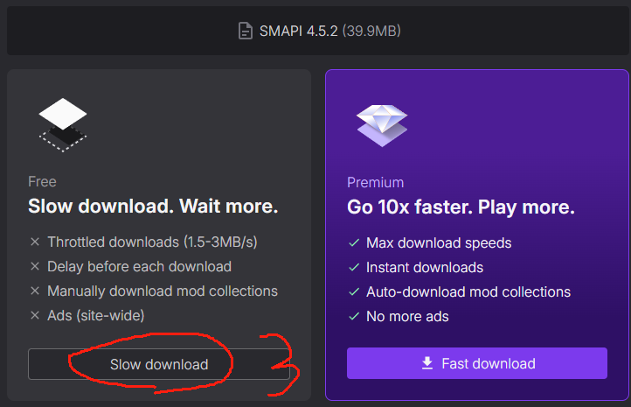This screenshot has height=407, width=631.
Task: Click the Go 10x faster. Play more. heading
Action: point(461,207)
